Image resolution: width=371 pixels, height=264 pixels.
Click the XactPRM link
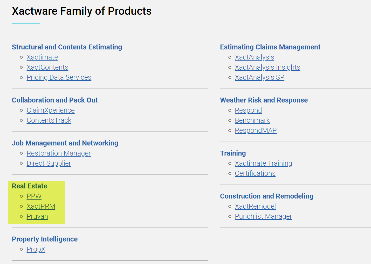41,206
